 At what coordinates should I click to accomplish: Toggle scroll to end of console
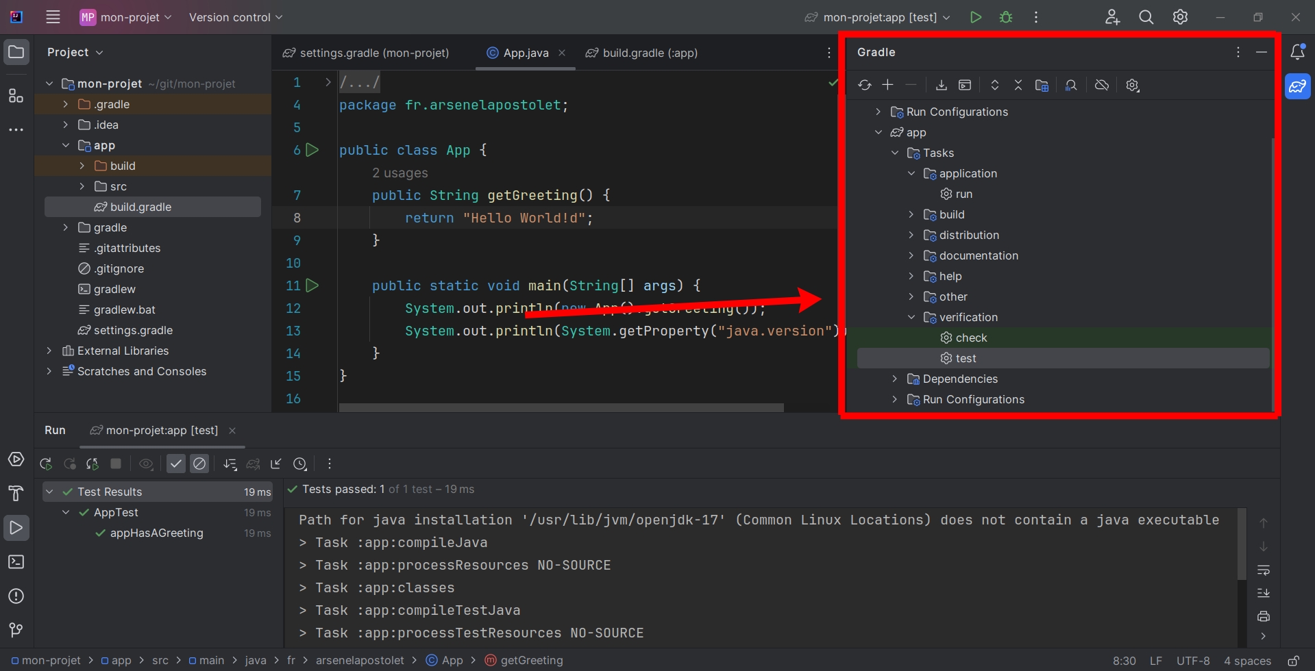1264,593
